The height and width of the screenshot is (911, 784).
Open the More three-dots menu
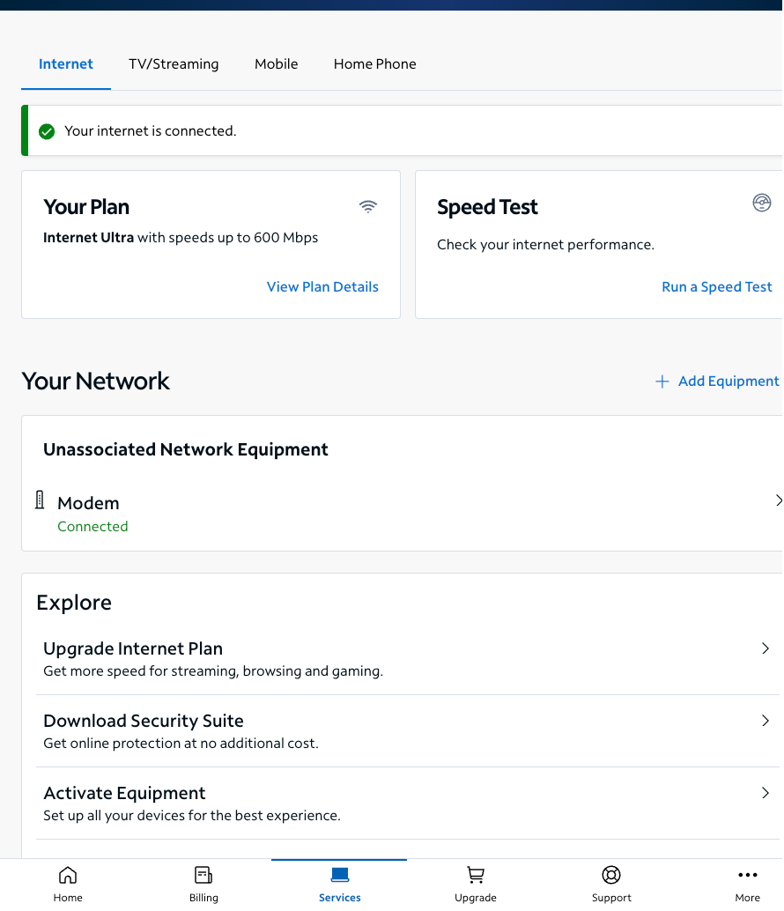747,876
